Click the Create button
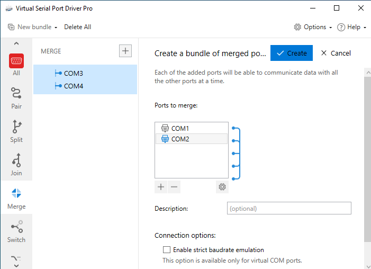Screen dimensions: 371x269 click(x=292, y=53)
